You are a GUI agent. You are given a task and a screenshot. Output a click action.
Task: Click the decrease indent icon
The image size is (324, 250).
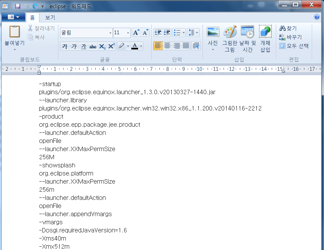click(x=158, y=33)
